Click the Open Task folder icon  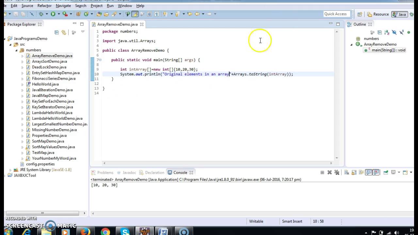(x=106, y=14)
